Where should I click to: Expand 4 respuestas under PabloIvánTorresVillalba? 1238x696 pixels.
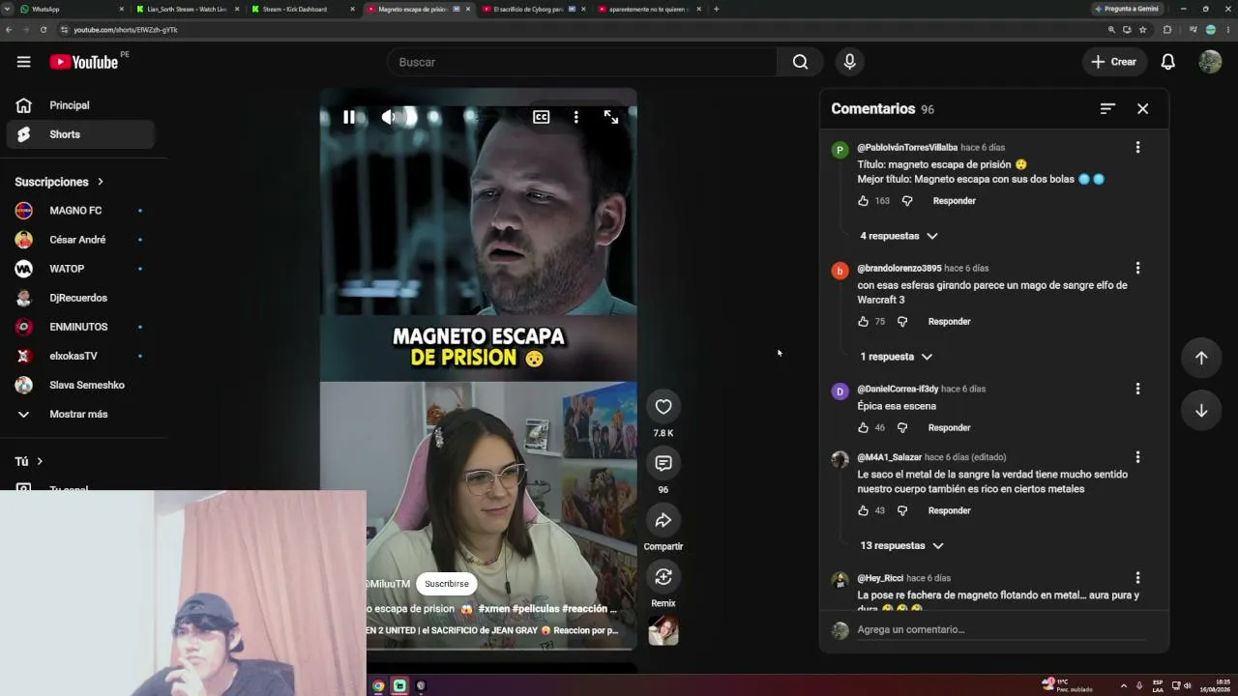pos(899,236)
